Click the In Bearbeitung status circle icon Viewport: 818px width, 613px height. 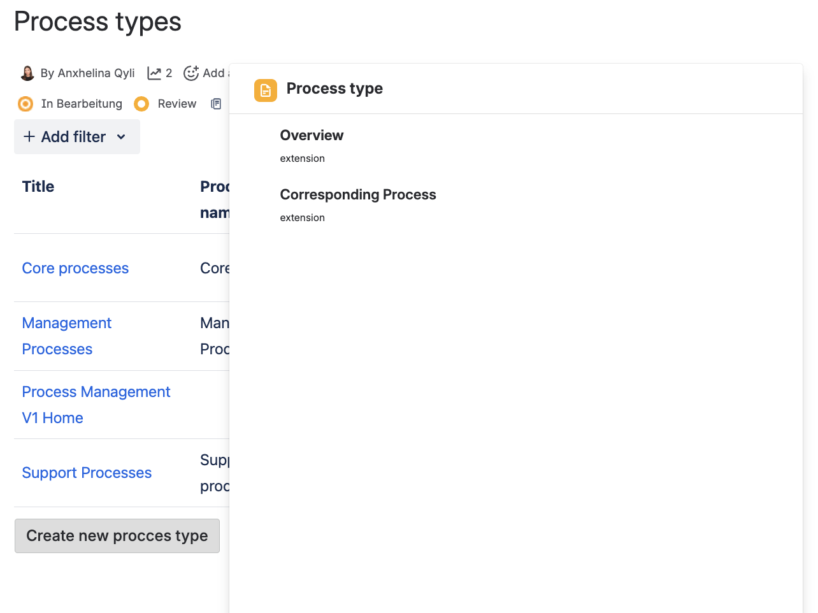tap(25, 104)
